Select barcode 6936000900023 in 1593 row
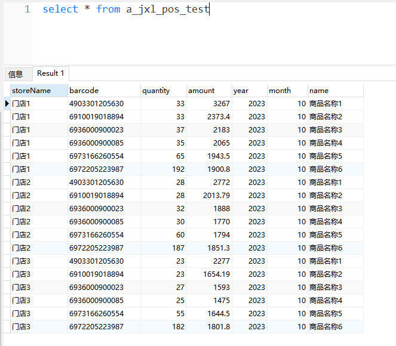 pos(104,288)
